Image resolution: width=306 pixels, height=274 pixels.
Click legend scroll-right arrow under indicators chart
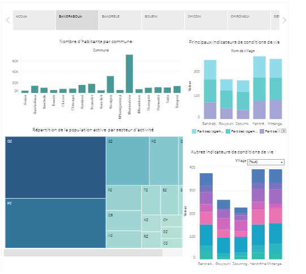coord(284,131)
